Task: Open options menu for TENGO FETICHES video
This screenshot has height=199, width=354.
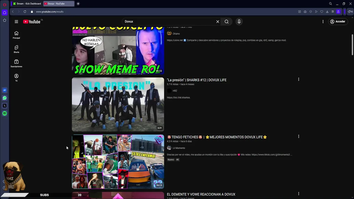Action: 298,137
